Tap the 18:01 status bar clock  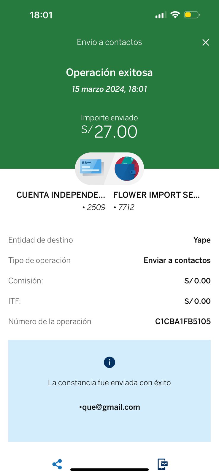41,15
